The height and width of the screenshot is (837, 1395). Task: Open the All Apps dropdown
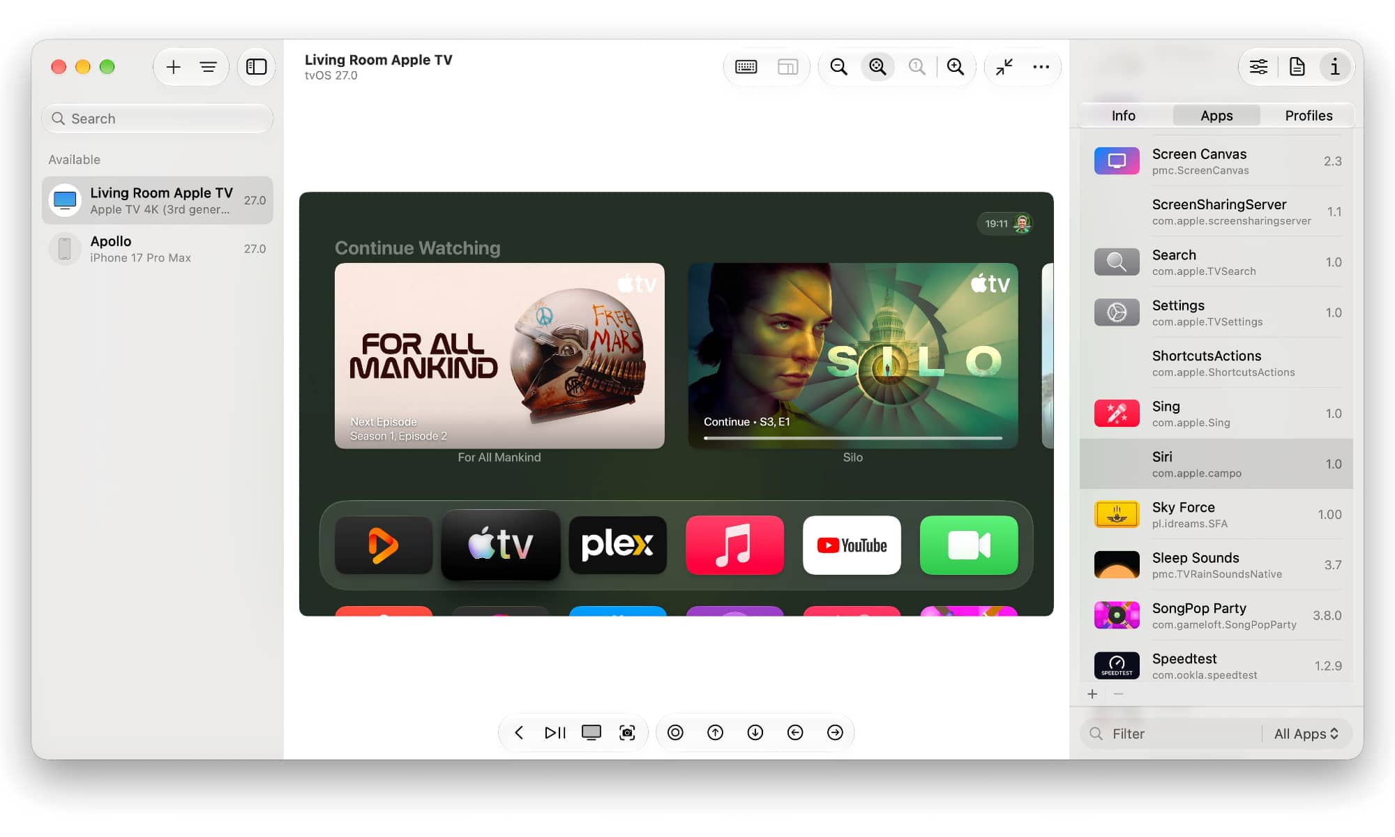point(1306,734)
